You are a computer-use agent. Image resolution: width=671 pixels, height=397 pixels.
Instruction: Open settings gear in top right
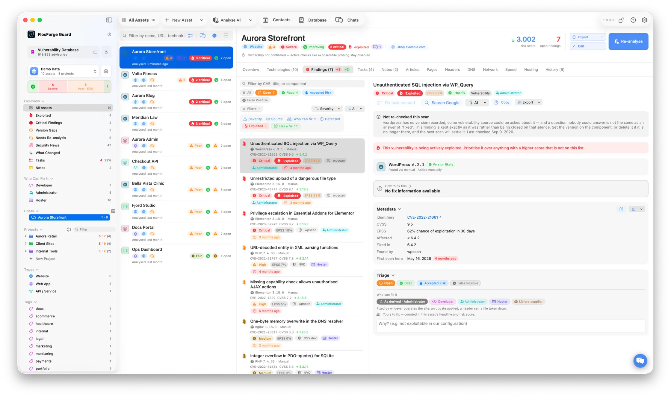click(x=644, y=20)
